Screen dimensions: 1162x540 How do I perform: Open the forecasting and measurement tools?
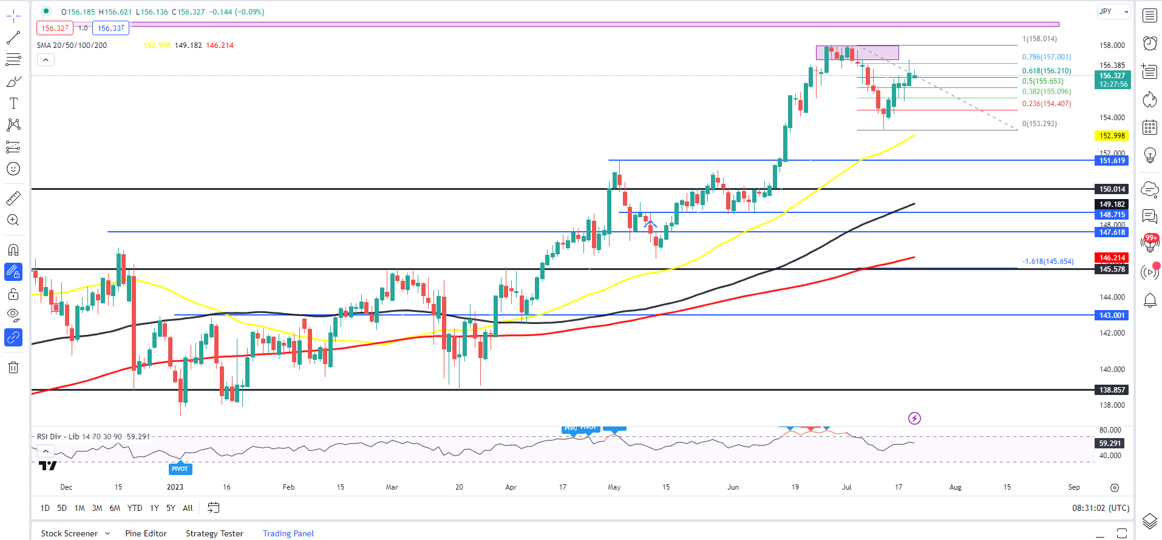13,147
